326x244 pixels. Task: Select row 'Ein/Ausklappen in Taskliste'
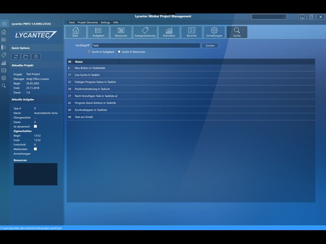(191, 110)
